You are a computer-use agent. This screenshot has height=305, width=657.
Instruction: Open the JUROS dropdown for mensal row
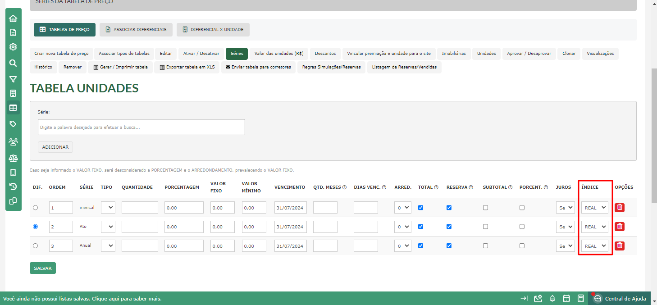(x=565, y=208)
